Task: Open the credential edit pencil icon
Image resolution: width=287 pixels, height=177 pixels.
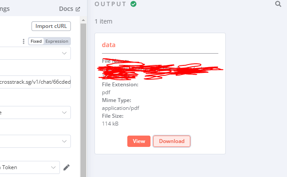Action: point(66,167)
